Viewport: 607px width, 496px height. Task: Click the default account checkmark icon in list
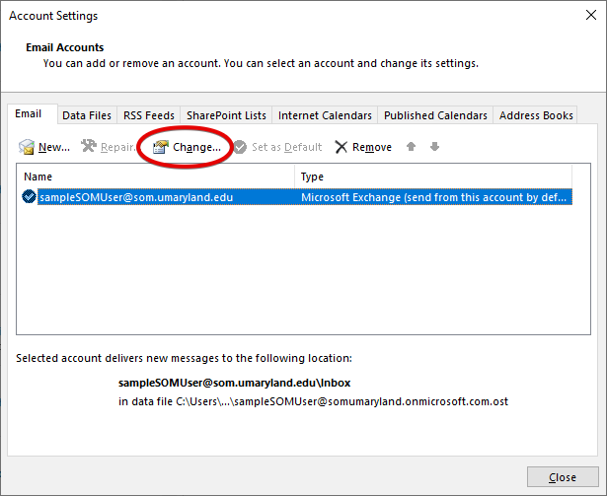coord(29,197)
